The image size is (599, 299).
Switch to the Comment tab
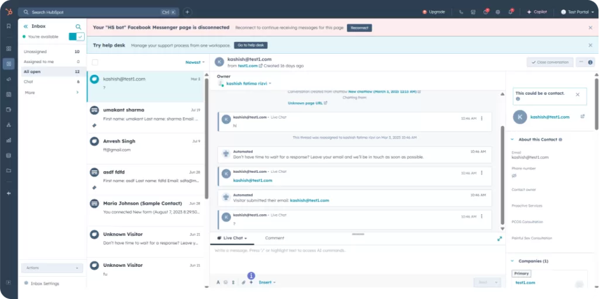coord(275,238)
